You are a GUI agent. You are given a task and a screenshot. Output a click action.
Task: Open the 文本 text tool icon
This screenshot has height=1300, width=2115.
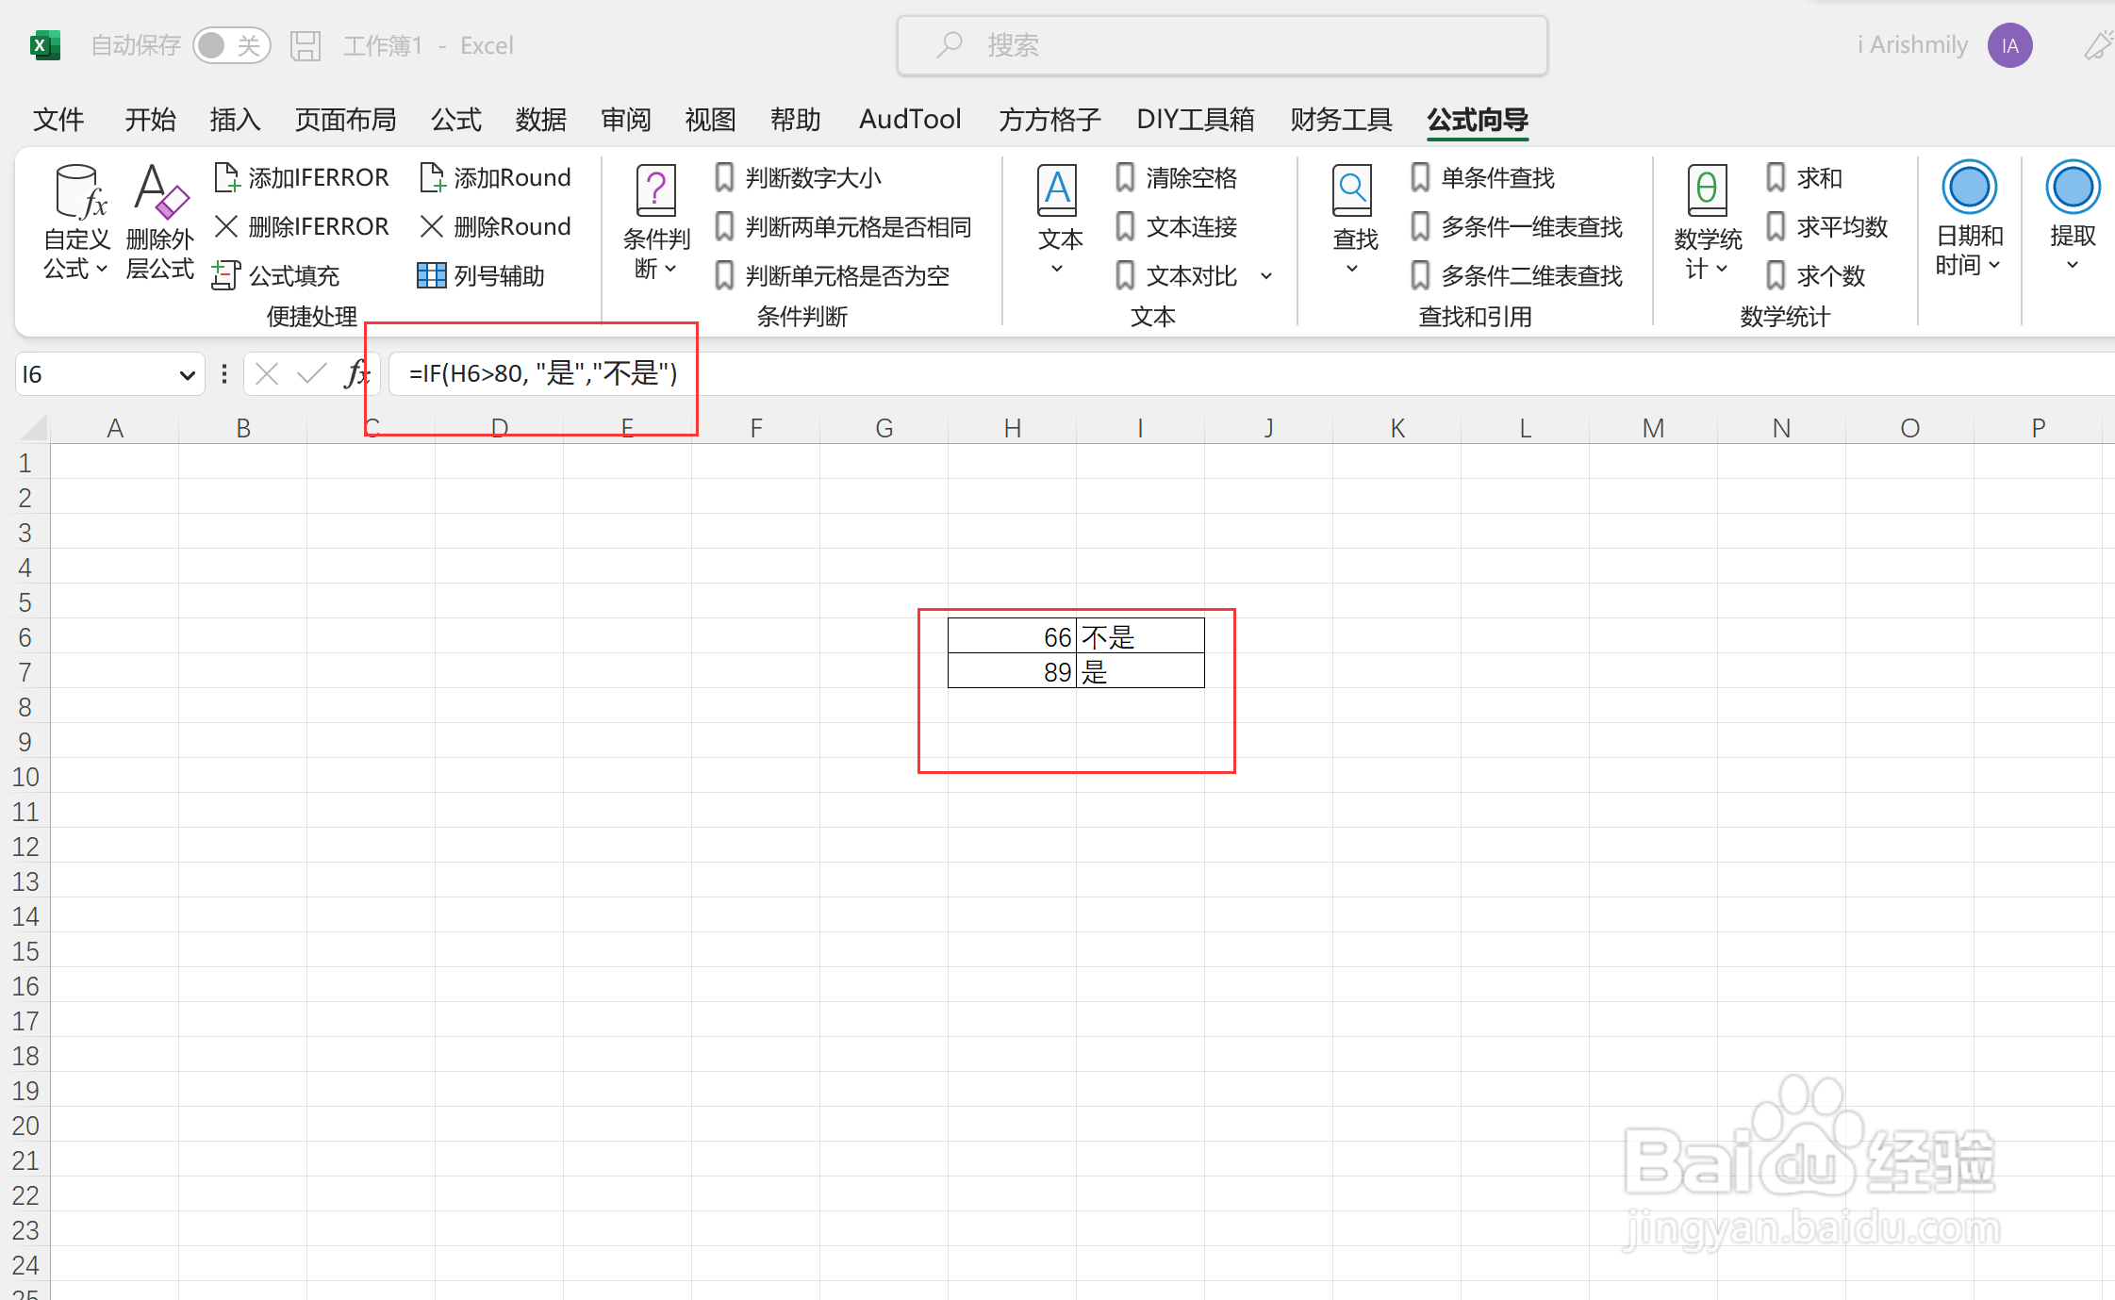pyautogui.click(x=1058, y=191)
